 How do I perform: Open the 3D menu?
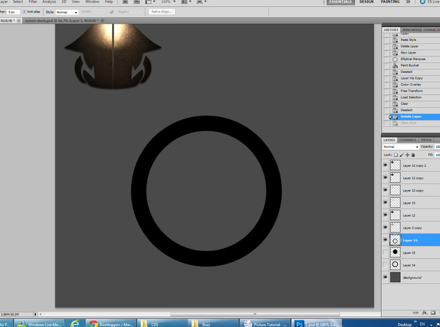pyautogui.click(x=64, y=2)
